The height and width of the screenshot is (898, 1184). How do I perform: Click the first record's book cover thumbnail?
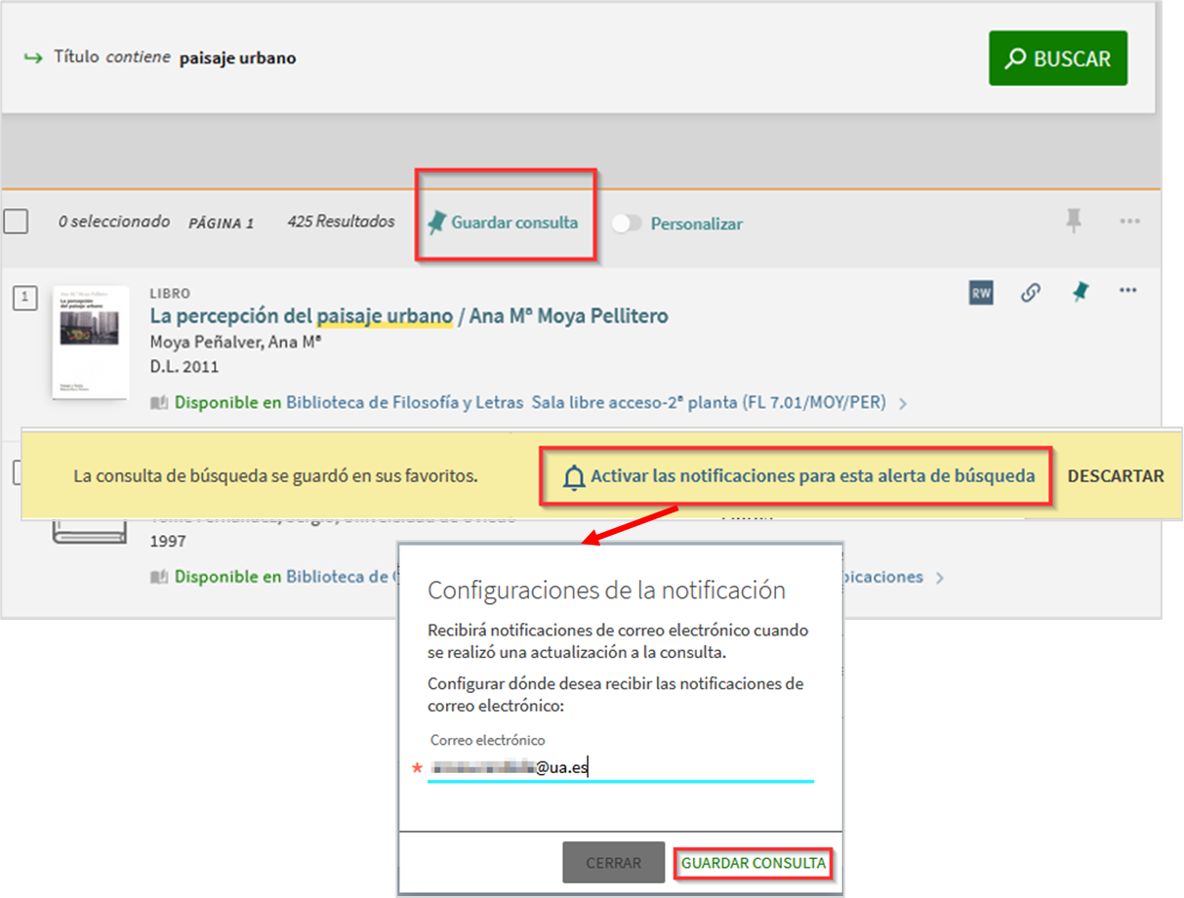pyautogui.click(x=90, y=342)
